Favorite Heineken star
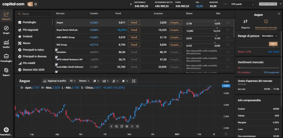283x138 pixels. point(228,52)
